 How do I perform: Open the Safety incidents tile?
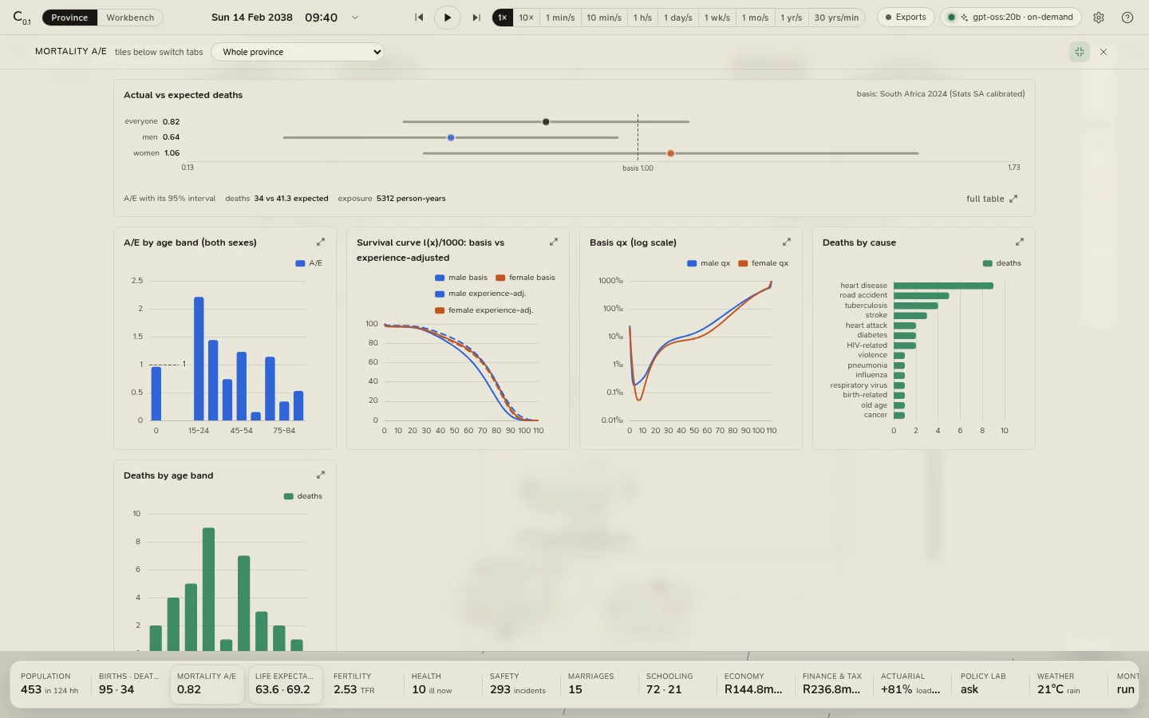pos(519,684)
